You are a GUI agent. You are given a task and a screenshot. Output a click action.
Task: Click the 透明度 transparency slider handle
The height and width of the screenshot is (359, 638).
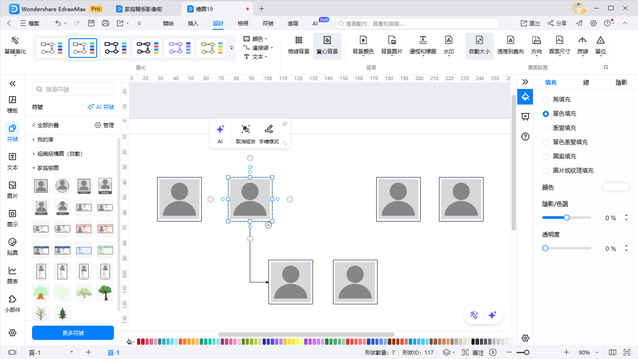(x=545, y=248)
